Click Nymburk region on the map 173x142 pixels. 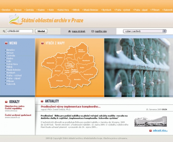tap(86, 60)
